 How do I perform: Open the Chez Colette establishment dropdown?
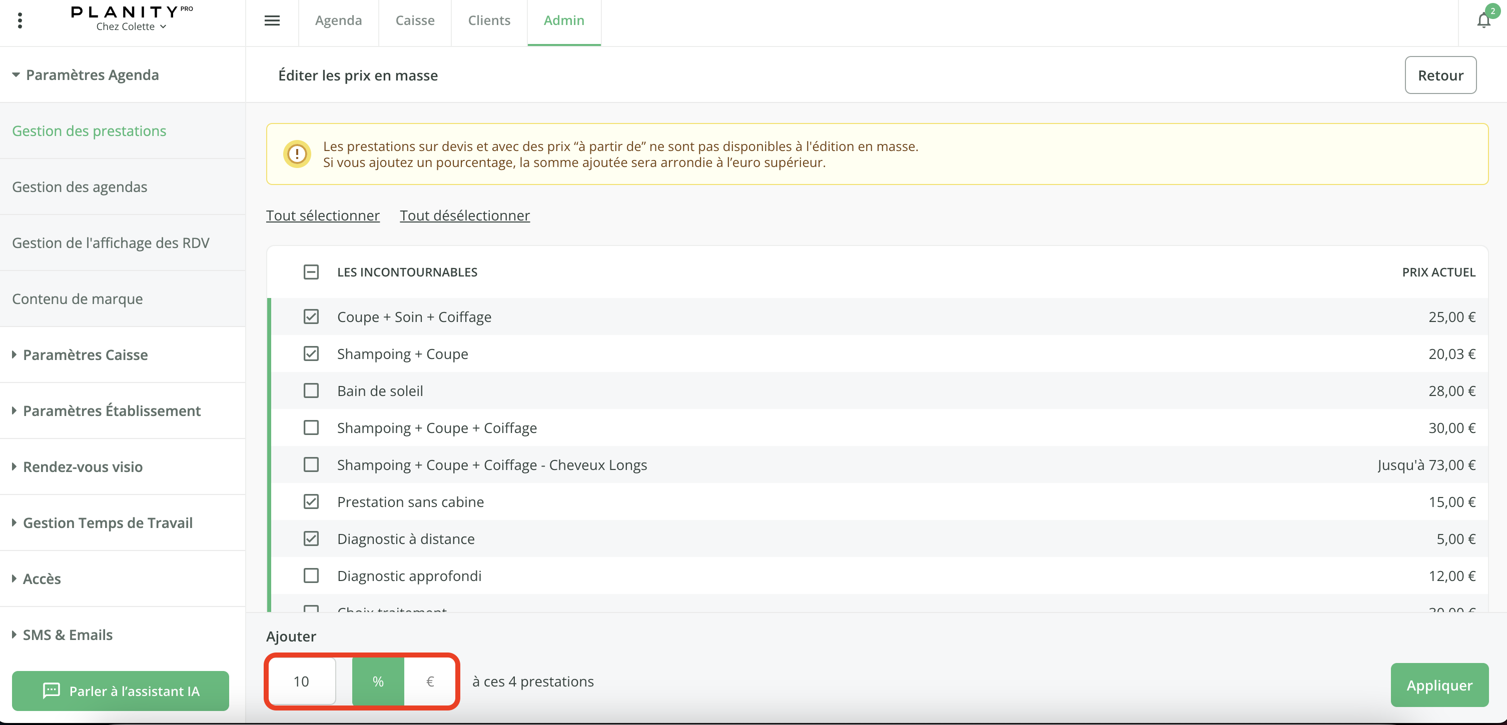pos(131,27)
